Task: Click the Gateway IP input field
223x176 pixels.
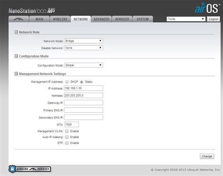Action: coord(83,103)
